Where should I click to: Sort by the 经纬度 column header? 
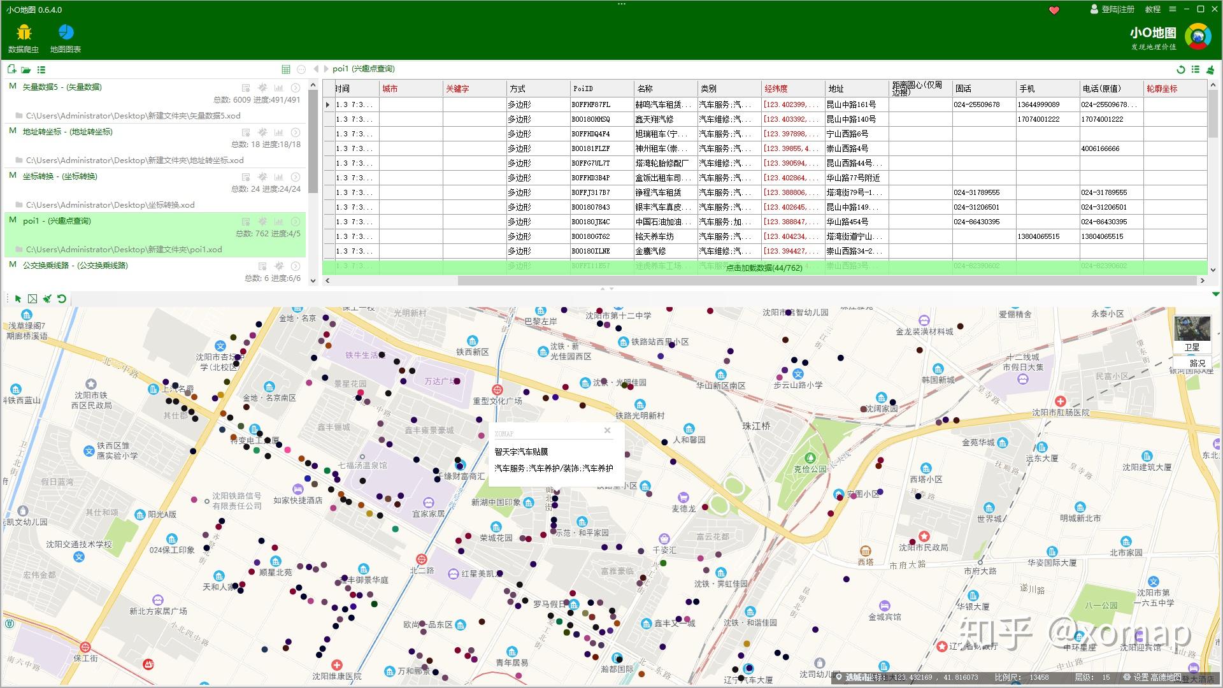[793, 89]
